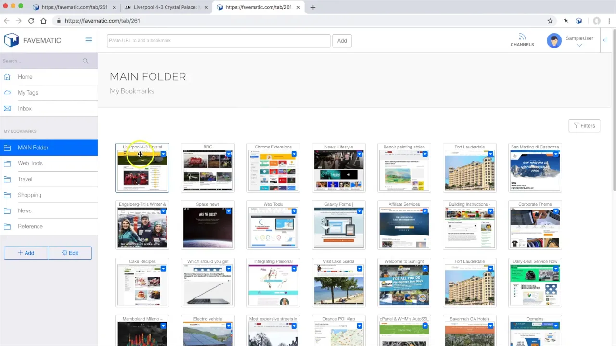Open the Daily-Deal Service Now thumbnail
This screenshot has height=346, width=616.
[535, 284]
